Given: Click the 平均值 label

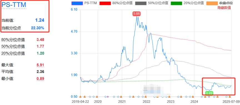Looking at the screenshot, I should (x=7, y=72).
